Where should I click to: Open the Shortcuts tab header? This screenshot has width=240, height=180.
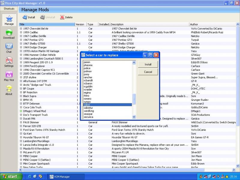point(9,9)
